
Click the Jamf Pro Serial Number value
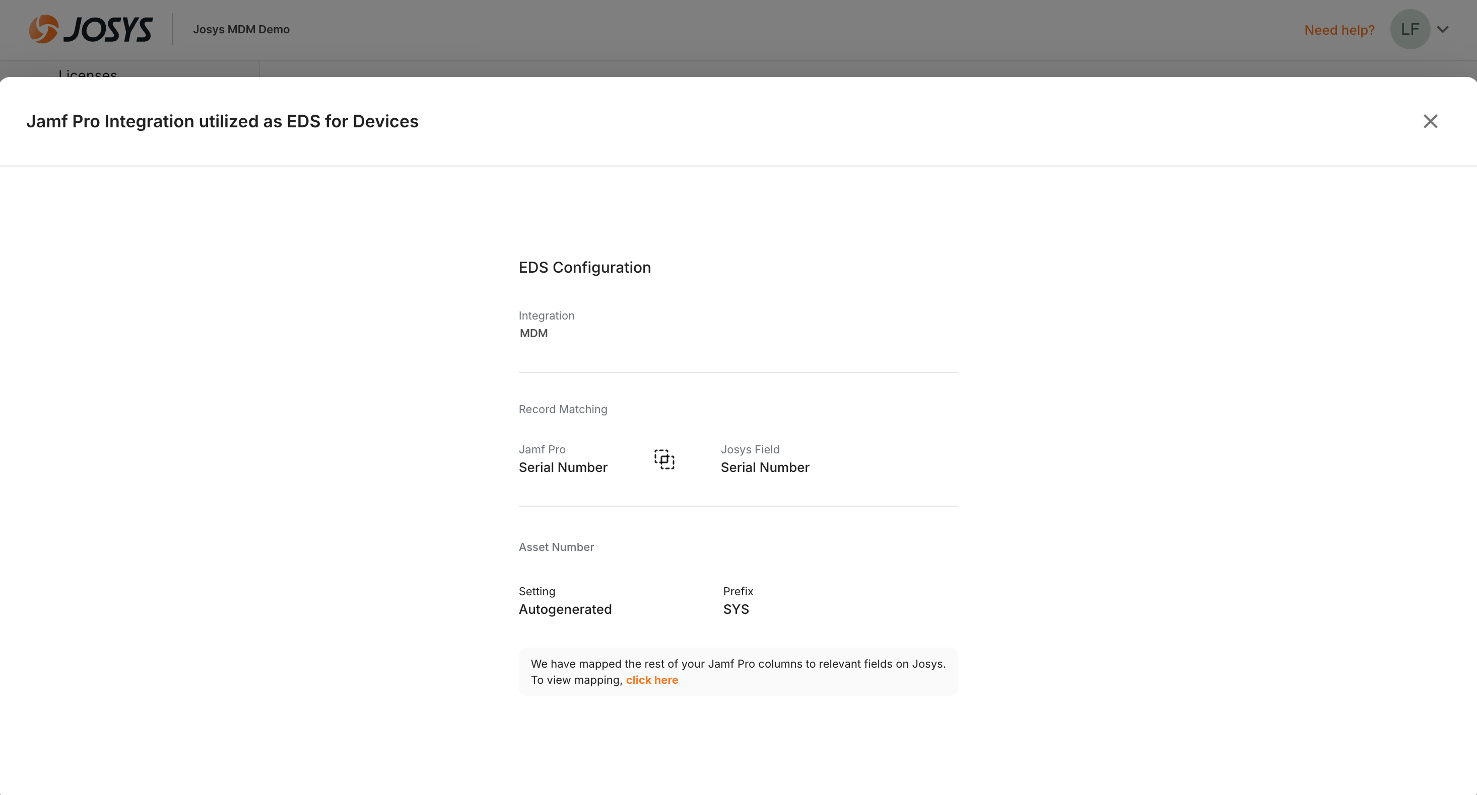point(563,467)
